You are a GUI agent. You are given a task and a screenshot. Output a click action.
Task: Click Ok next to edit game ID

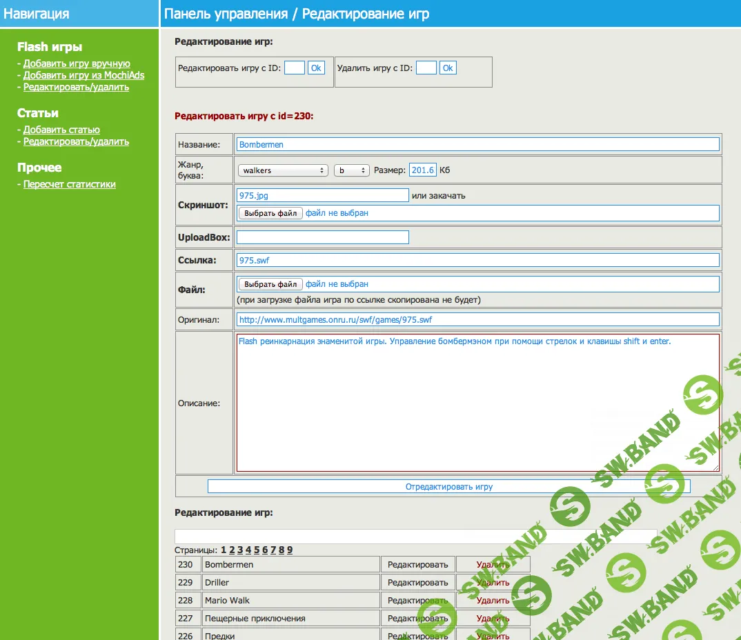[316, 68]
